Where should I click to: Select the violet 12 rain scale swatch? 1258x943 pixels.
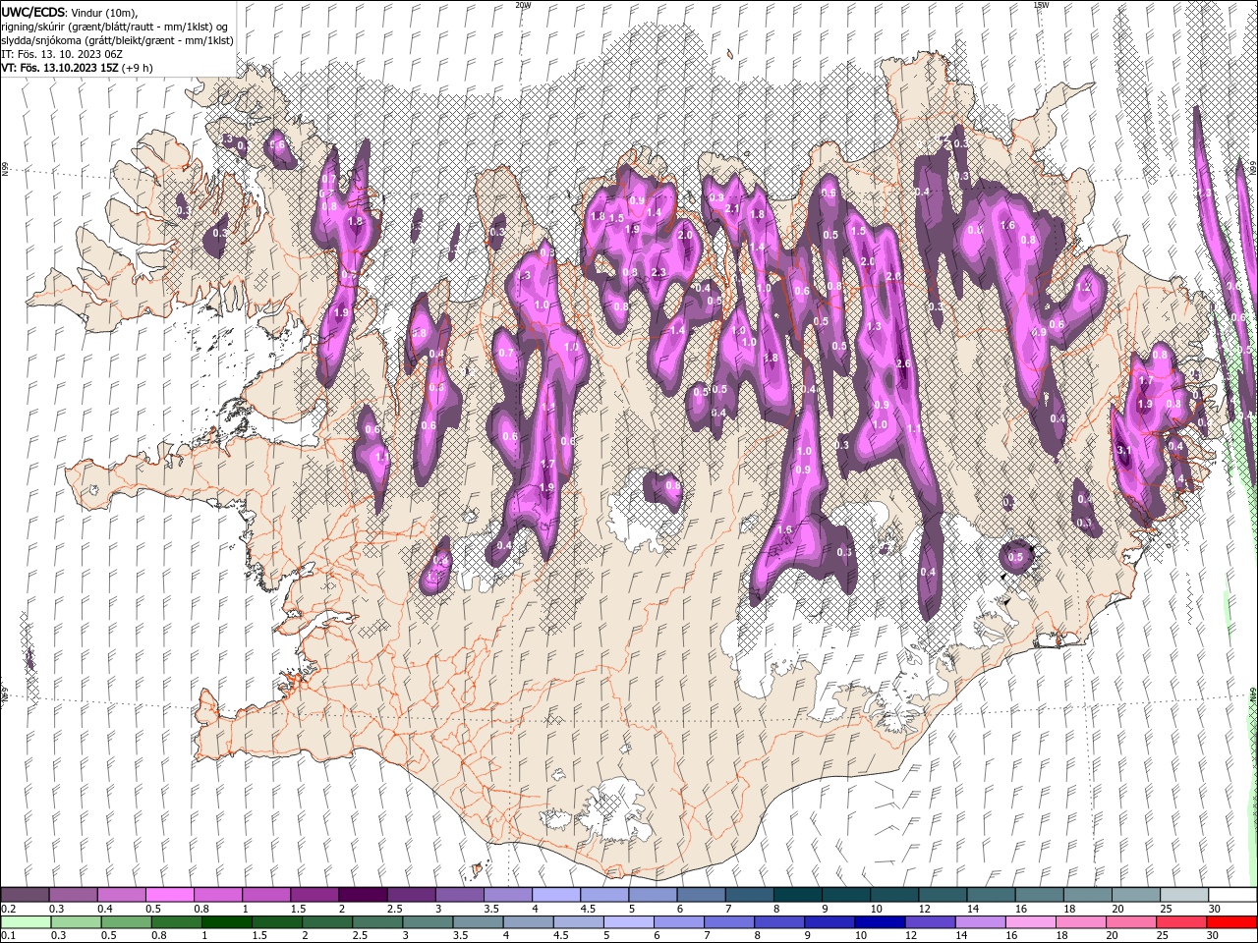(x=930, y=921)
